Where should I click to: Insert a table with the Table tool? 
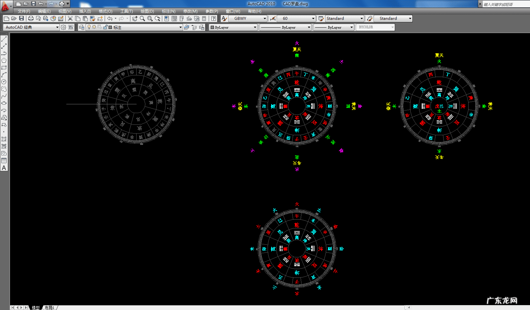coord(4,161)
